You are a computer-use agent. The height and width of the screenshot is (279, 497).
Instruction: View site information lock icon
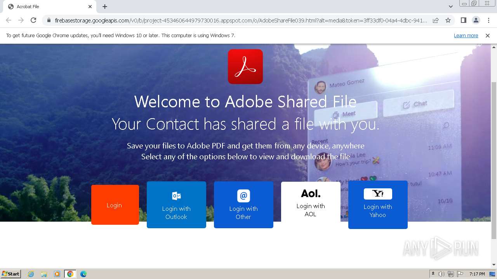click(49, 20)
